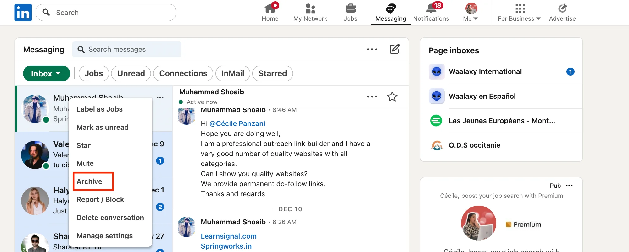Star the Muhammad Shoaib conversation
The width and height of the screenshot is (629, 252).
point(392,97)
